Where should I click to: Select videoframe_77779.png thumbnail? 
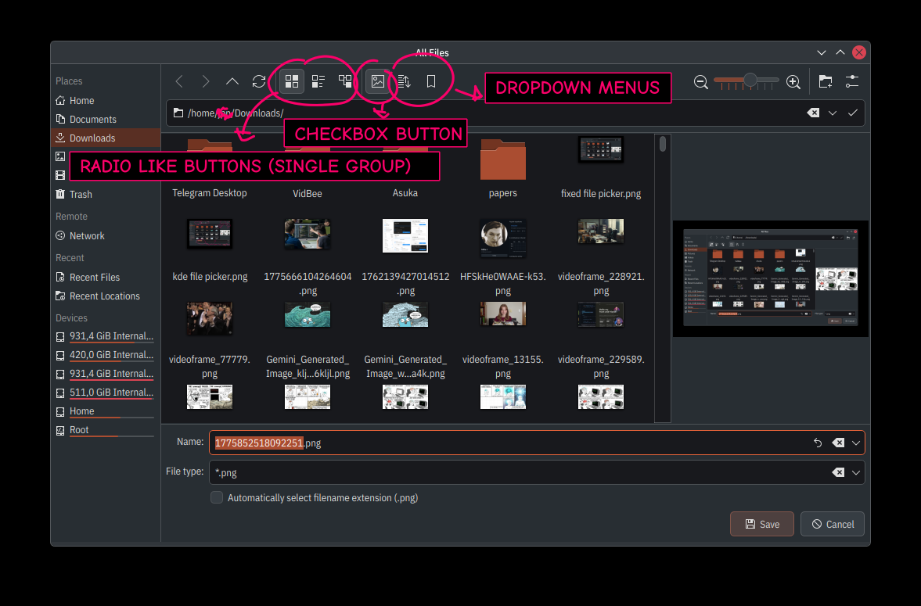click(210, 318)
